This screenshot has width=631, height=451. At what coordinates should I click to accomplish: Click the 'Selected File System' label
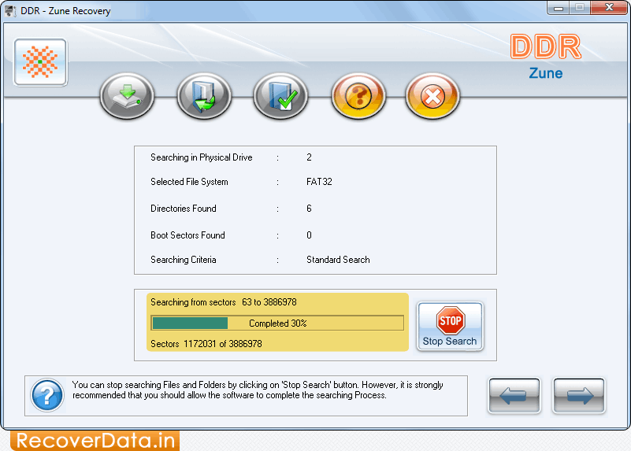189,182
